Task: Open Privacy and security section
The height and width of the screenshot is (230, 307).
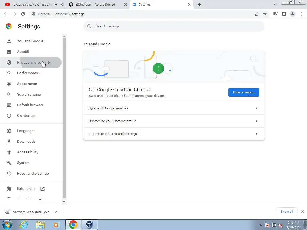Action: [31, 62]
